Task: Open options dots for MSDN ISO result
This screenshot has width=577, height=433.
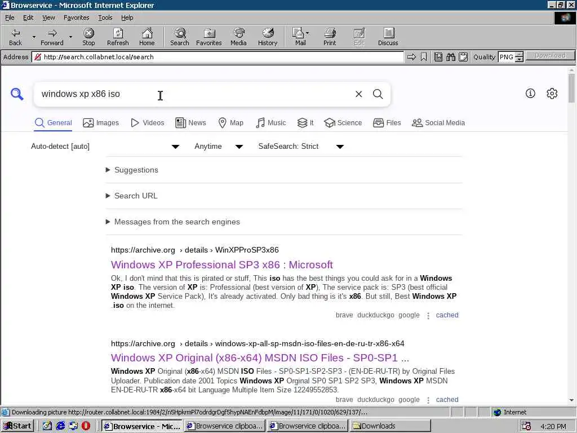Action: coord(428,400)
